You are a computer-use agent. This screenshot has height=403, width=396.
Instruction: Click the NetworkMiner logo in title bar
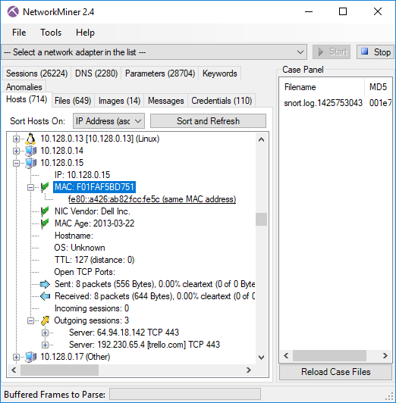(x=13, y=12)
